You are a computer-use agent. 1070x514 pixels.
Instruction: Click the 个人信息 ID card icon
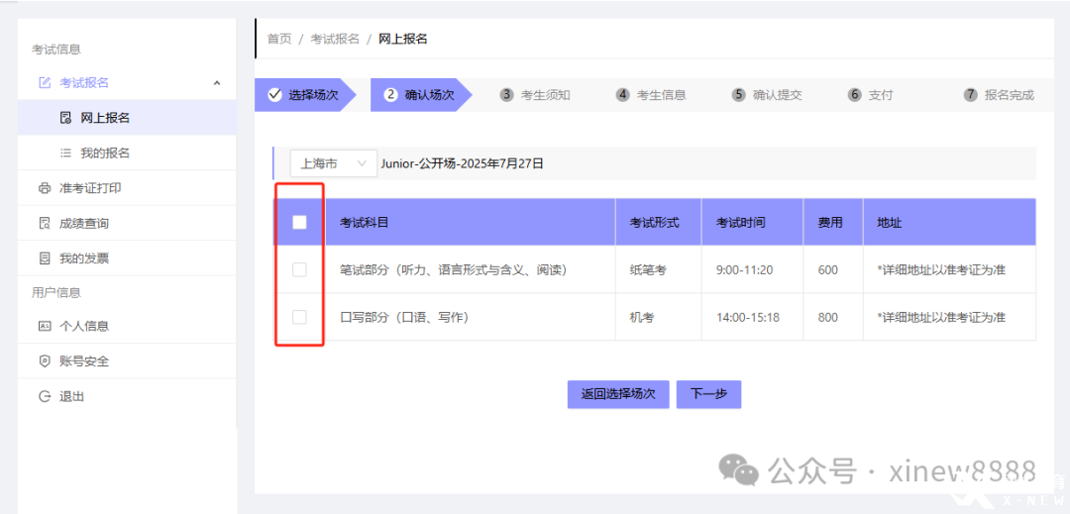44,326
